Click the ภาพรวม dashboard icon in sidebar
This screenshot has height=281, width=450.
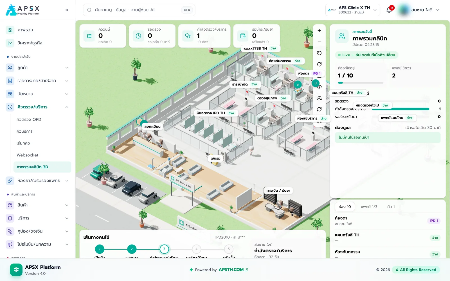pos(10,30)
